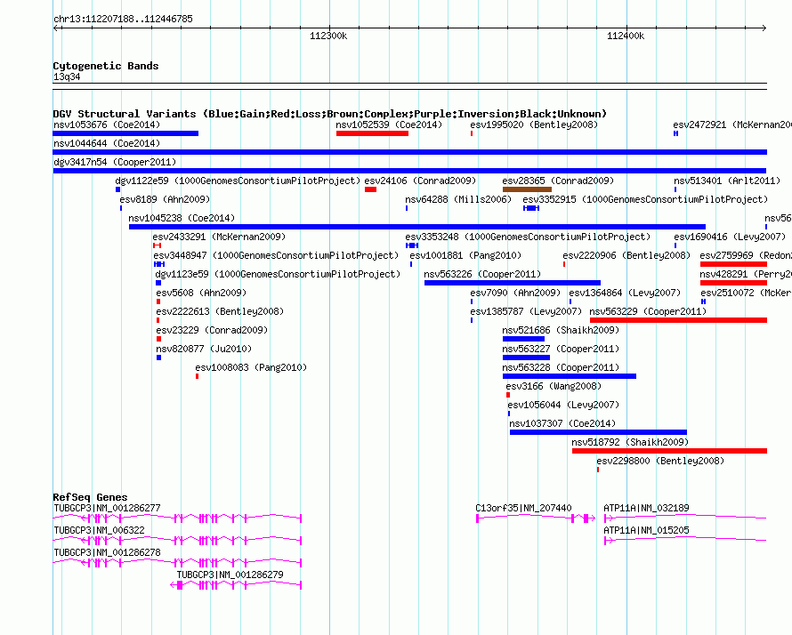This screenshot has height=635, width=792.
Task: Click the nsv1053676 (Coe2014) variant label
Action: (107, 125)
